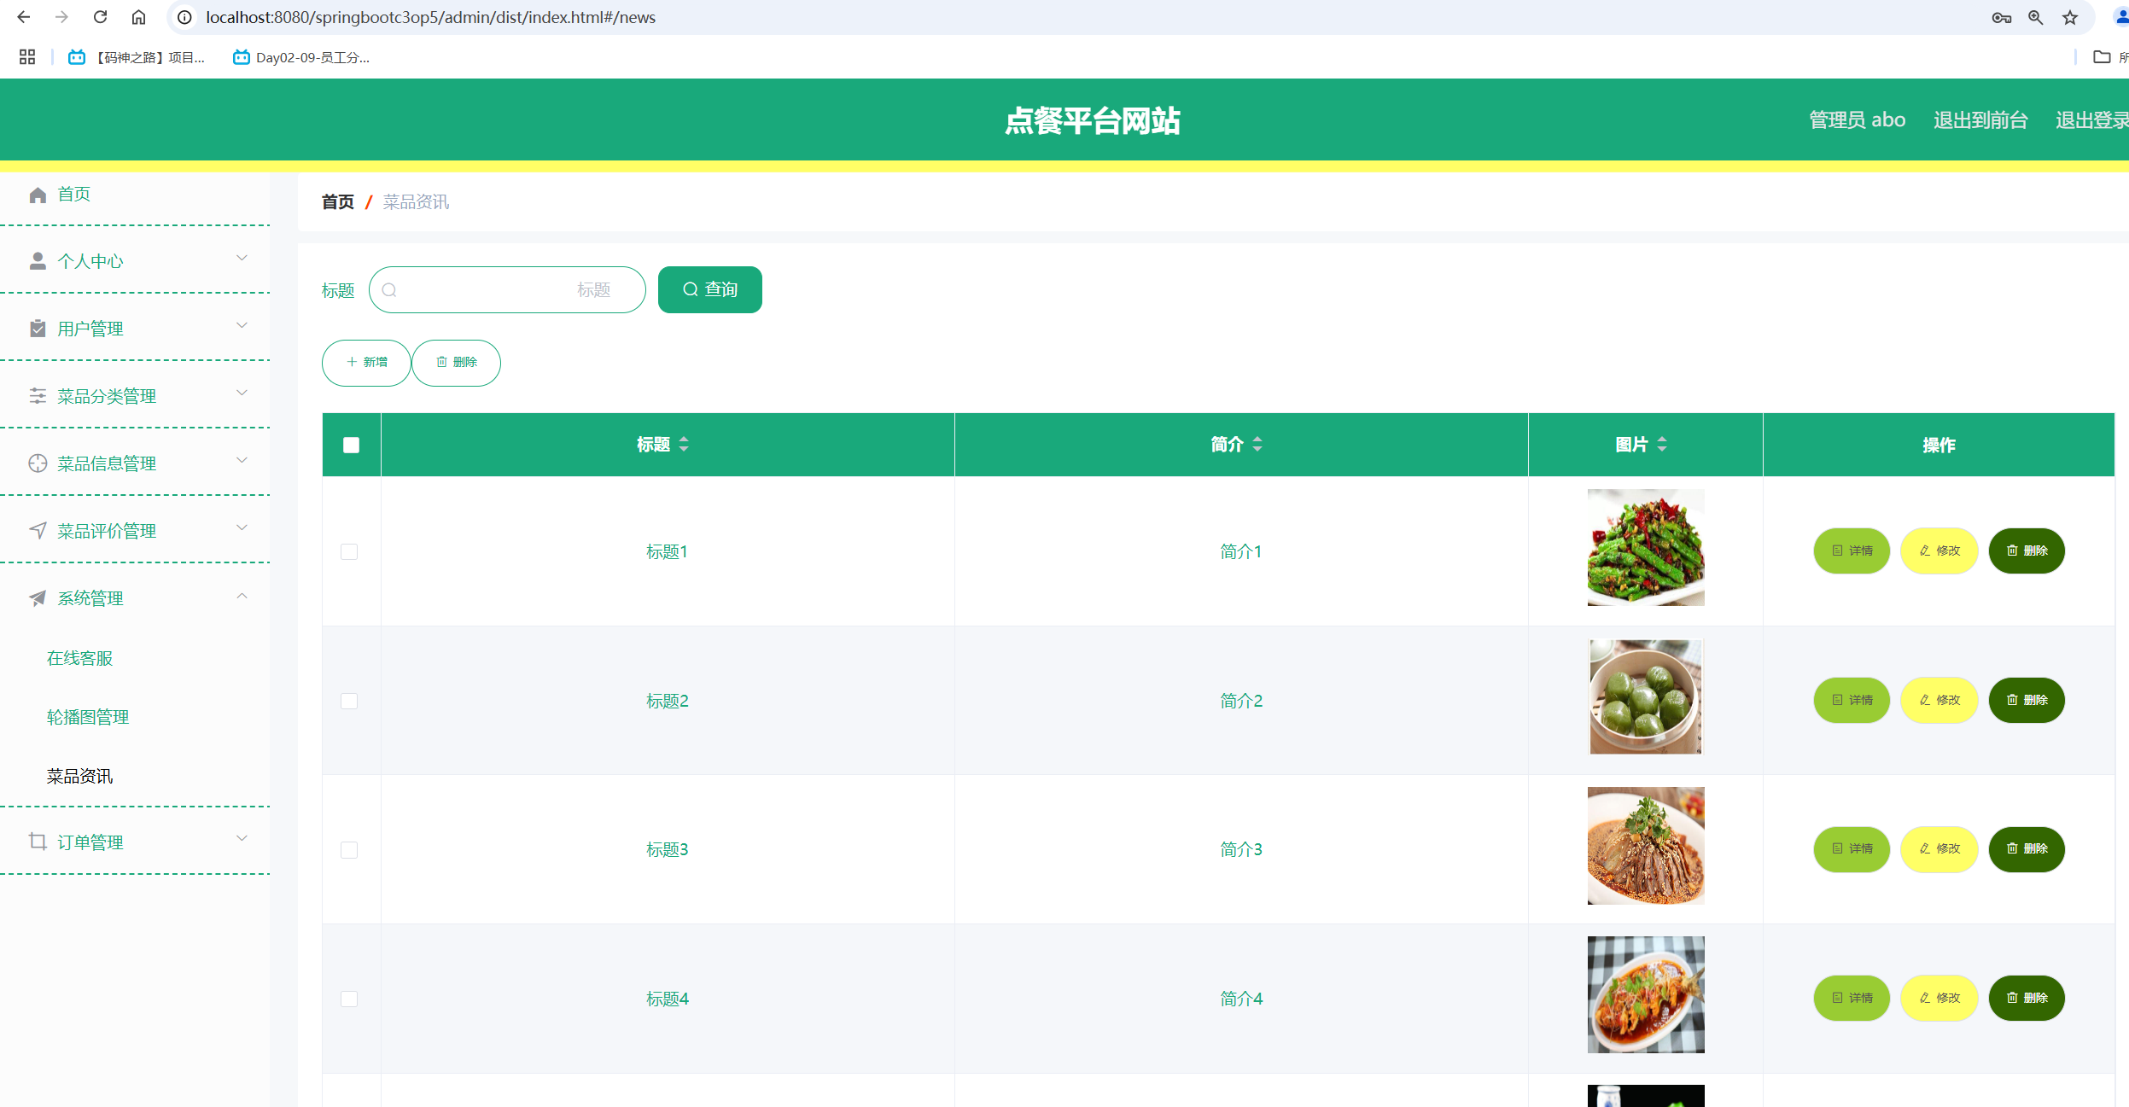
Task: Open the 轮播图管理 menu item
Action: coord(87,717)
